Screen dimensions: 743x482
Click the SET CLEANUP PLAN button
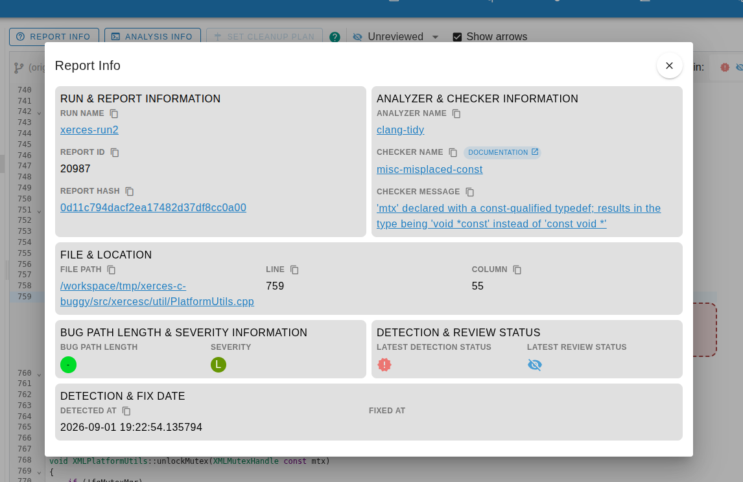tap(265, 37)
